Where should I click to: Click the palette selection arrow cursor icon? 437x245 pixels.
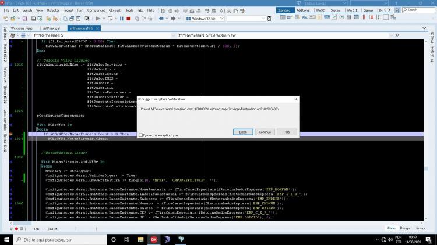(397, 10)
